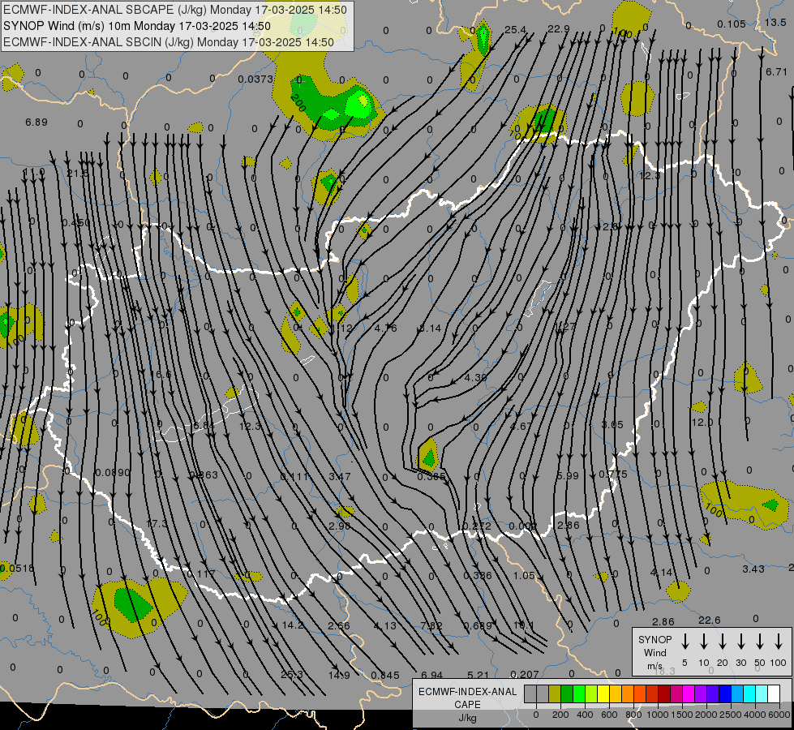This screenshot has height=730, width=794.
Task: Click the '7.82' value on the map
Action: click(x=431, y=625)
